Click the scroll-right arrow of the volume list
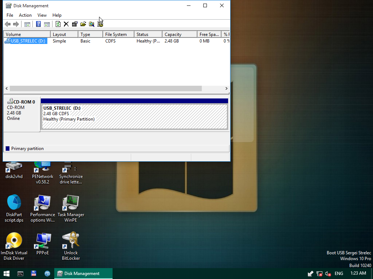 tap(226, 89)
